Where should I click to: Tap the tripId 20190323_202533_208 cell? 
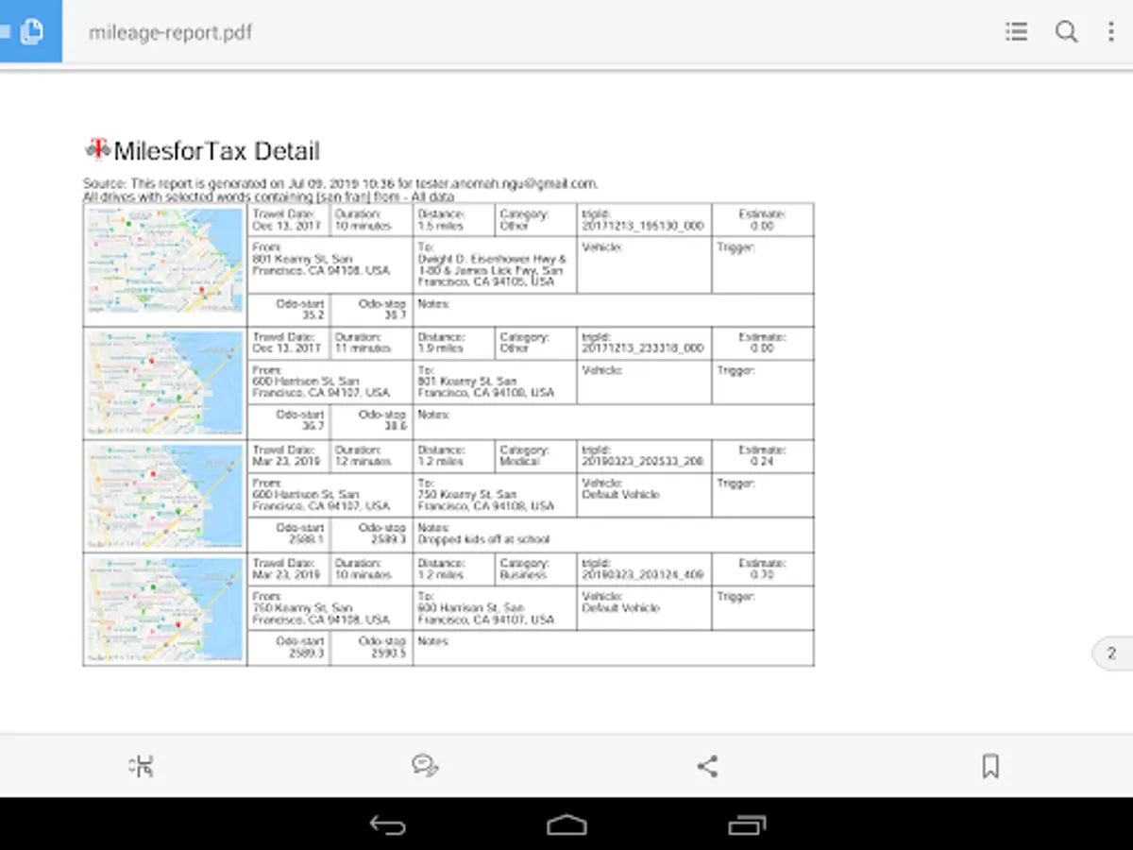pos(644,456)
